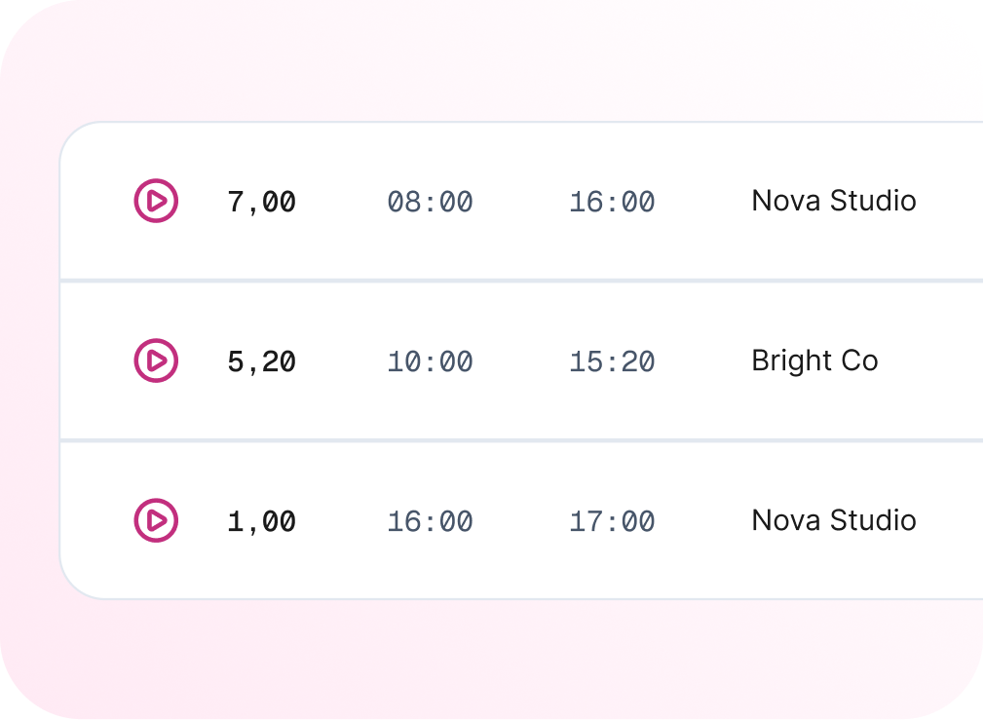This screenshot has height=720, width=984.
Task: Resume the 1,00 Nova Studio entry timer
Action: pyautogui.click(x=156, y=520)
